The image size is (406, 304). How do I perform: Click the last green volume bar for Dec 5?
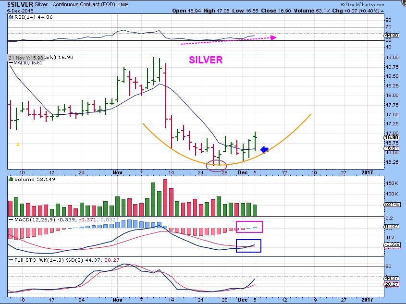(x=255, y=210)
